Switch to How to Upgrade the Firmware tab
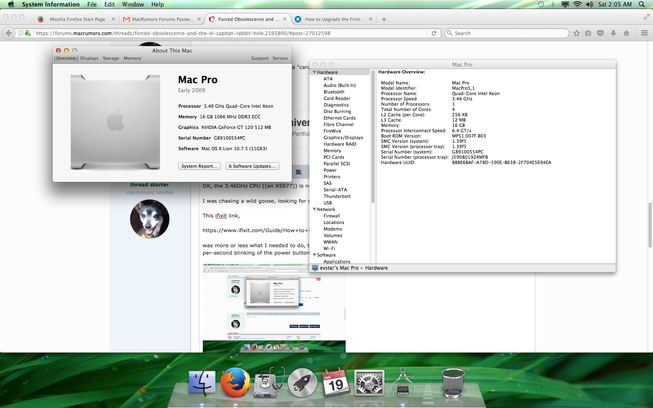Image resolution: width=653 pixels, height=408 pixels. coord(334,19)
